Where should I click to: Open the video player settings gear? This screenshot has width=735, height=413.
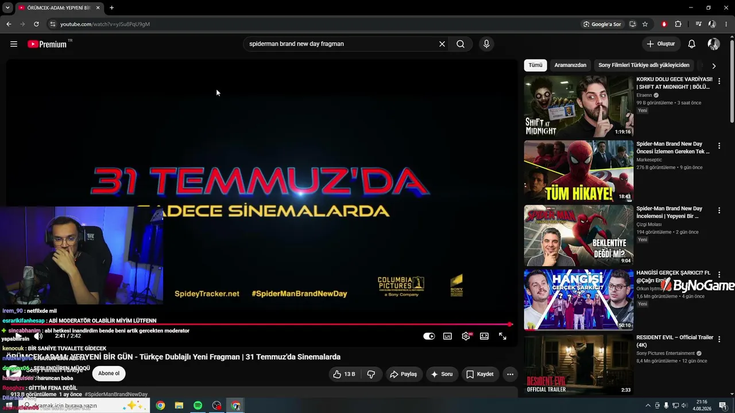[466, 336]
